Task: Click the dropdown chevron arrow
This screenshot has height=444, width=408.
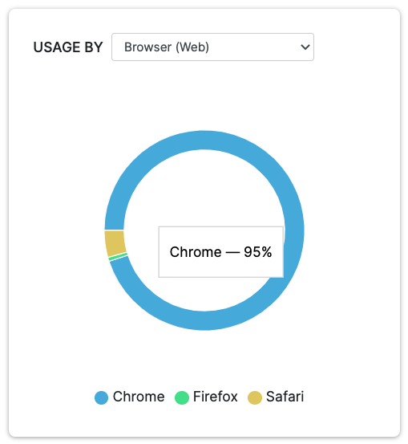Action: click(x=305, y=47)
